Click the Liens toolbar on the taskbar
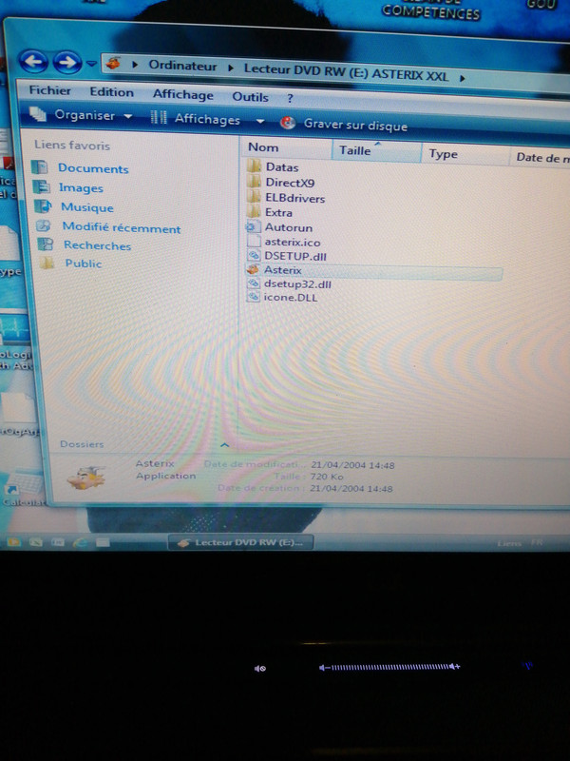 [509, 543]
